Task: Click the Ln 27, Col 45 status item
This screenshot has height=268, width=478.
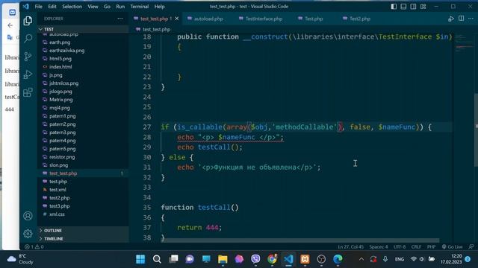Action: click(350, 246)
